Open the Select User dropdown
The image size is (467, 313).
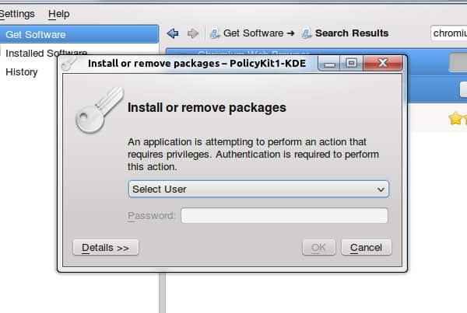click(258, 189)
